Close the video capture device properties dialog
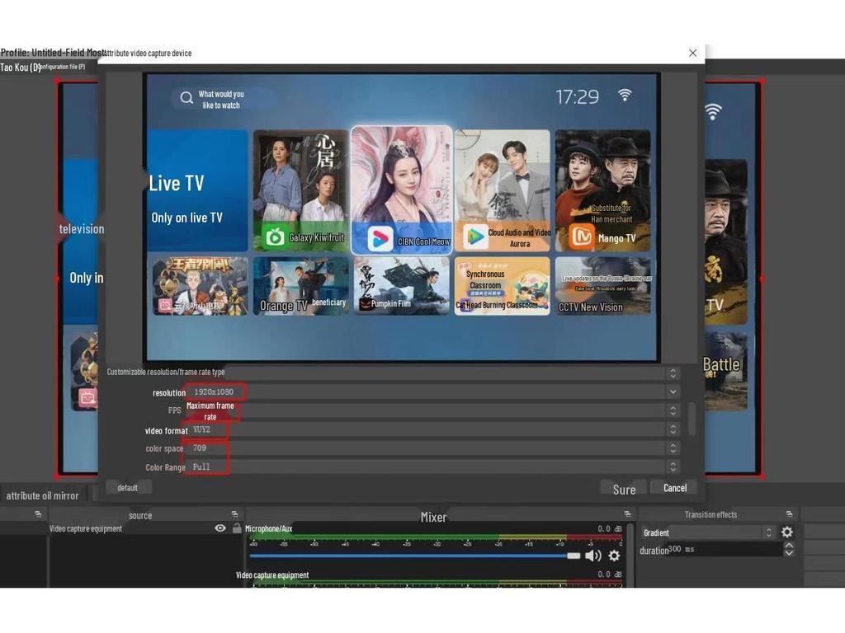The image size is (845, 633). [692, 53]
